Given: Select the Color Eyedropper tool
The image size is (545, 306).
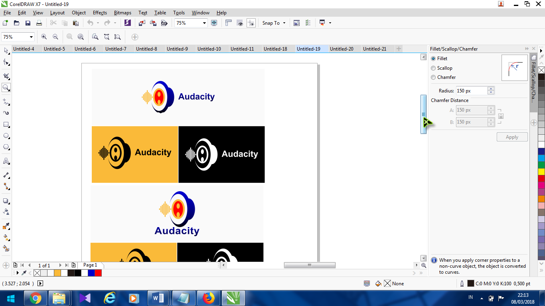Looking at the screenshot, I should [6, 226].
